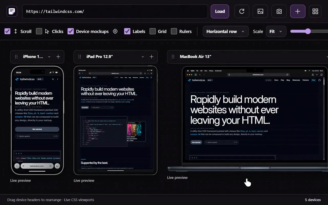Click the reload page icon
This screenshot has height=205, width=328.
(x=242, y=11)
